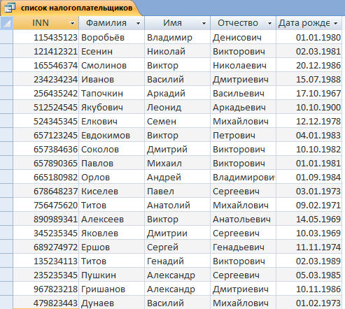345x309 pixels.
Task: Click INN cell 524345345
Action: [x=46, y=121]
